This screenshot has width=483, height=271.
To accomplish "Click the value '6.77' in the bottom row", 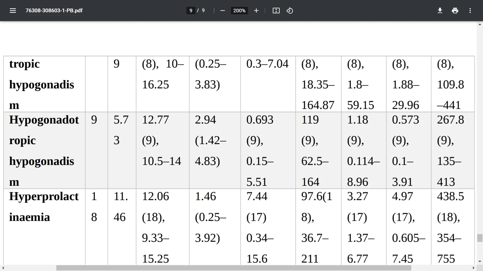I will 357,259.
